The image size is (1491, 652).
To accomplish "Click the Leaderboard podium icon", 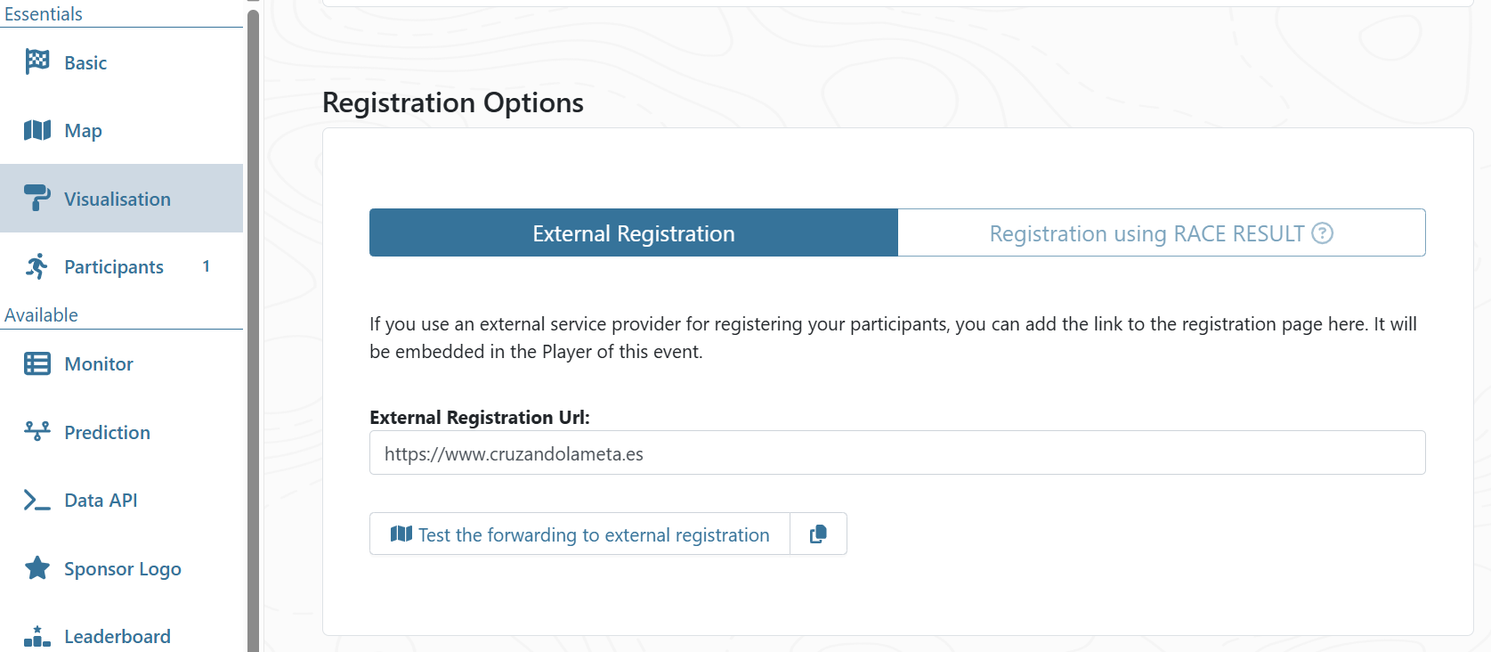I will pos(37,636).
